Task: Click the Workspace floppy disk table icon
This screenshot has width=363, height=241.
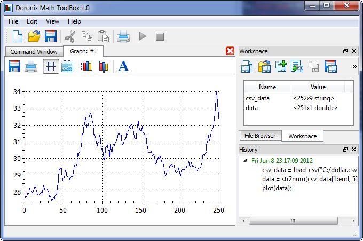Action: (x=330, y=66)
